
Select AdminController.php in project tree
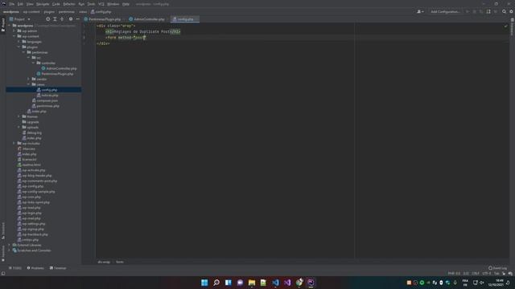(59, 68)
